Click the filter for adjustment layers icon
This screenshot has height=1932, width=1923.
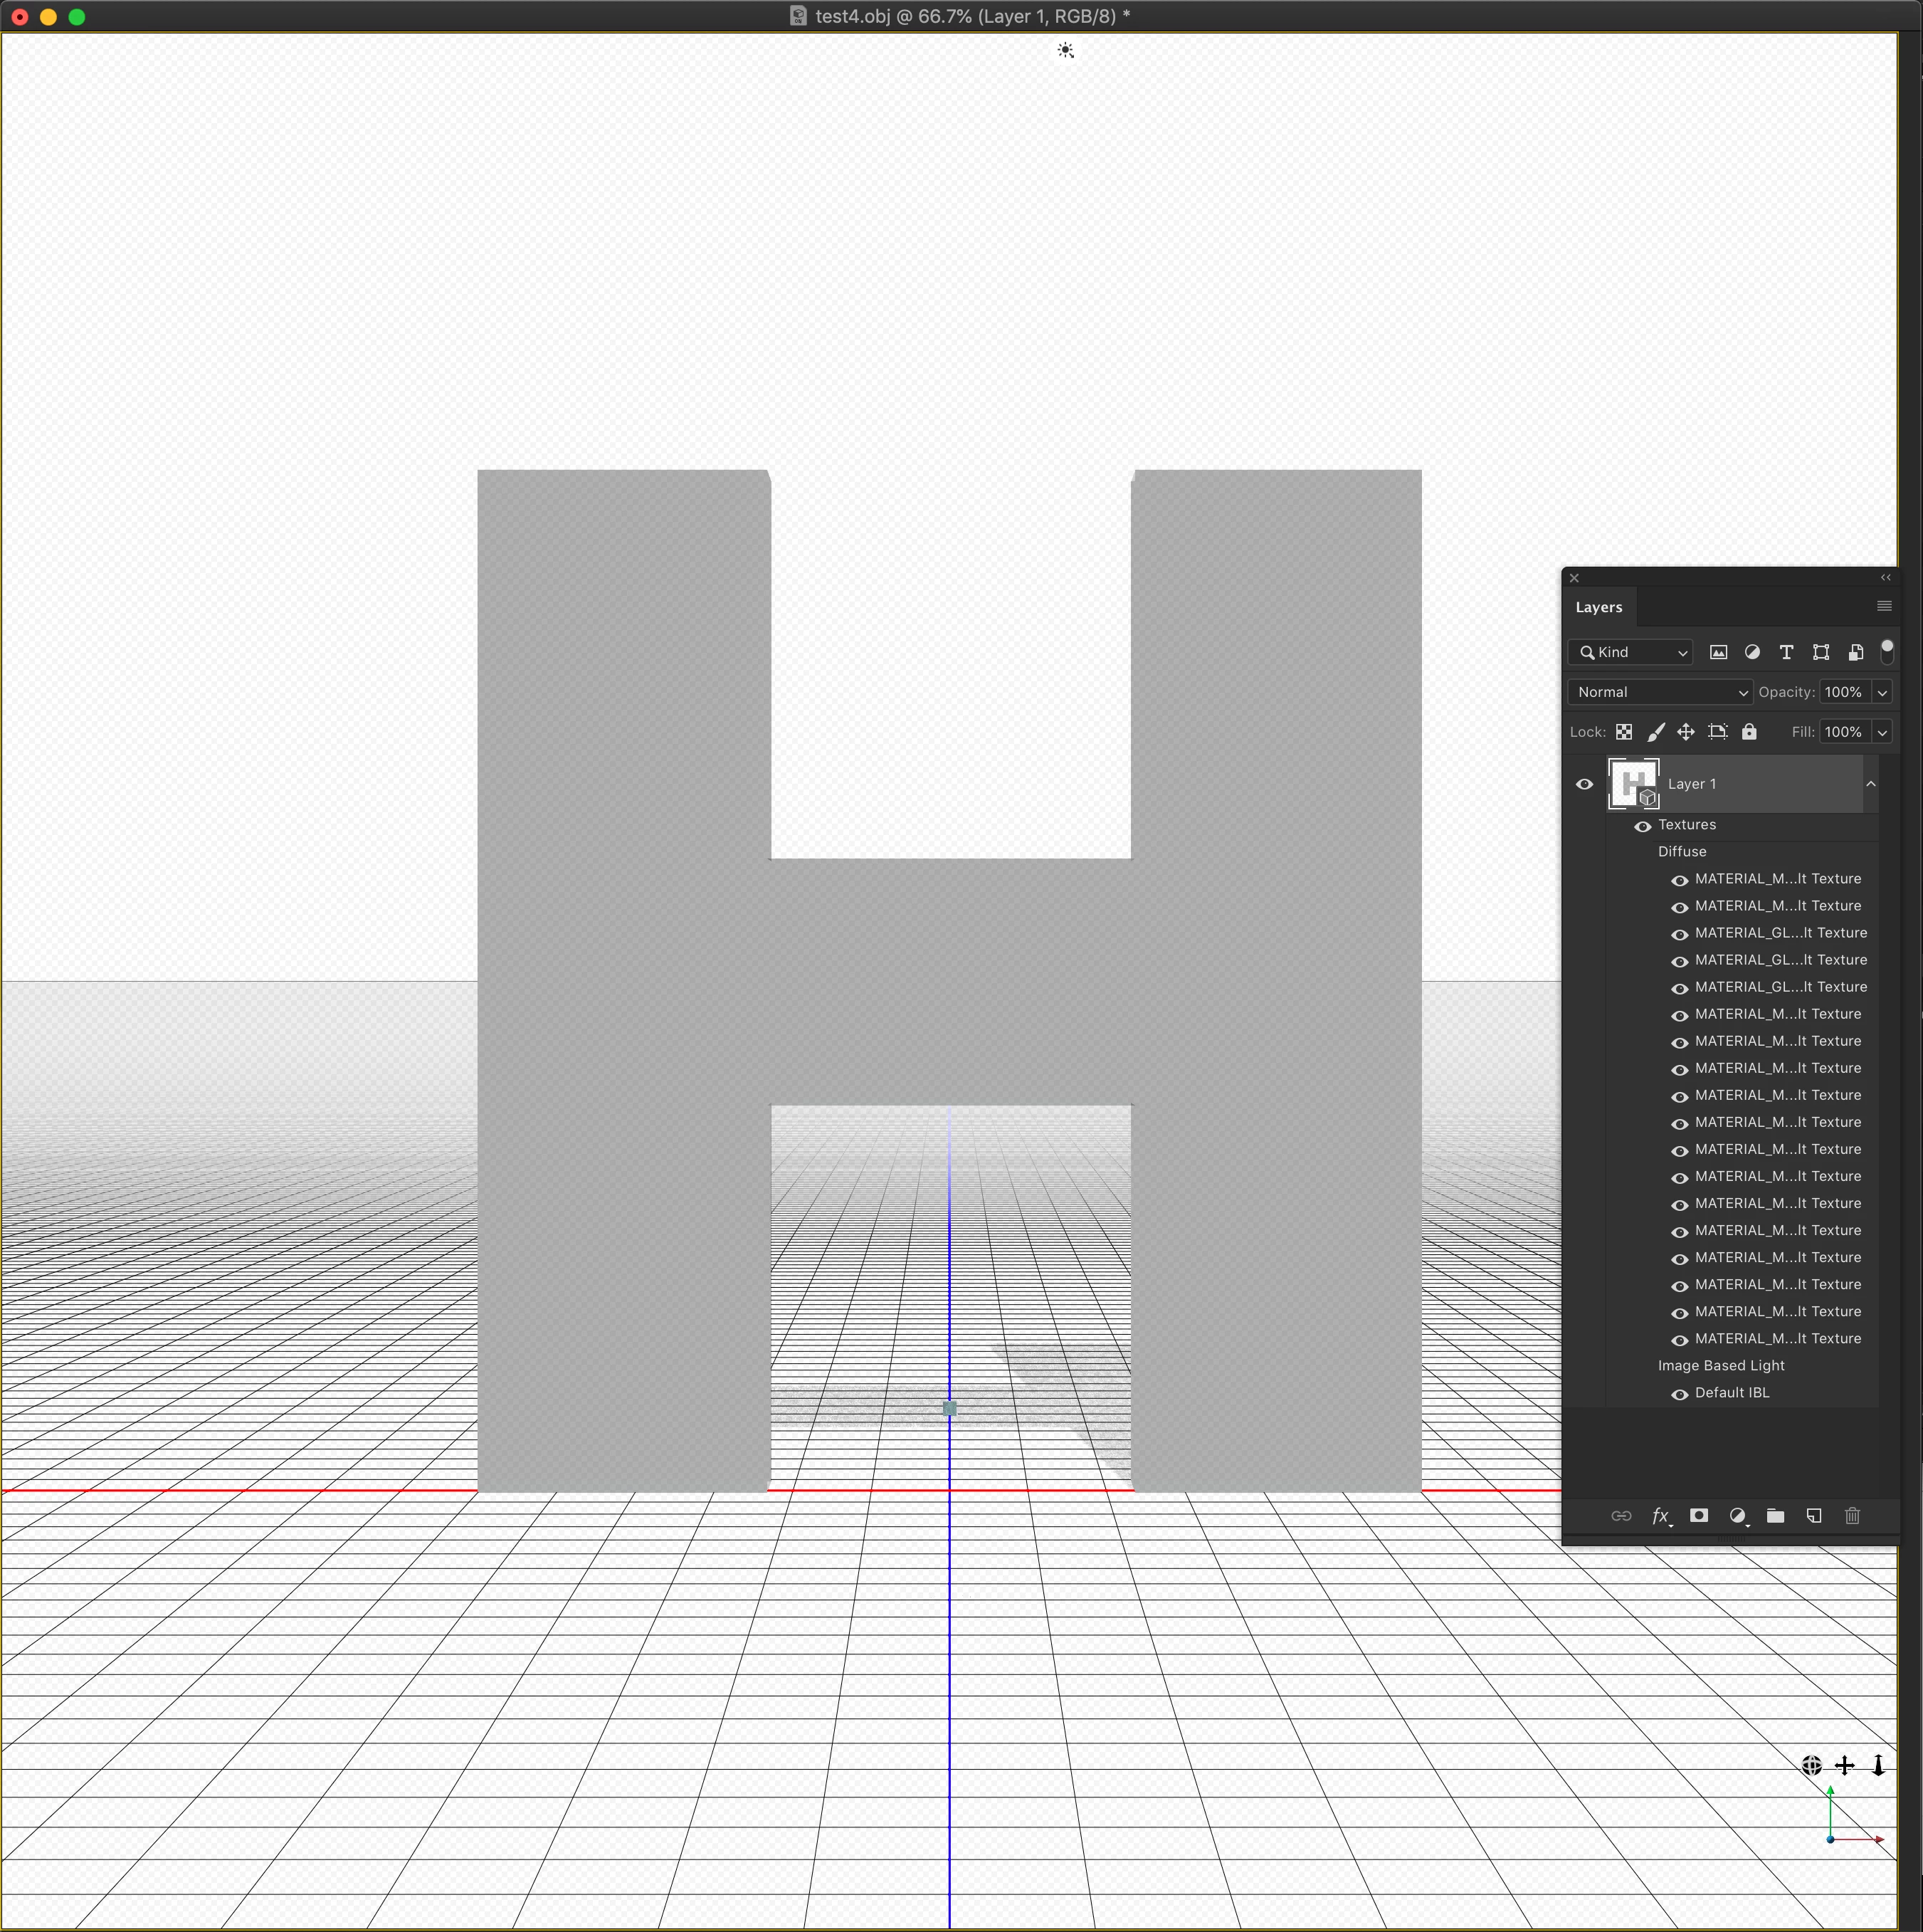[1752, 652]
